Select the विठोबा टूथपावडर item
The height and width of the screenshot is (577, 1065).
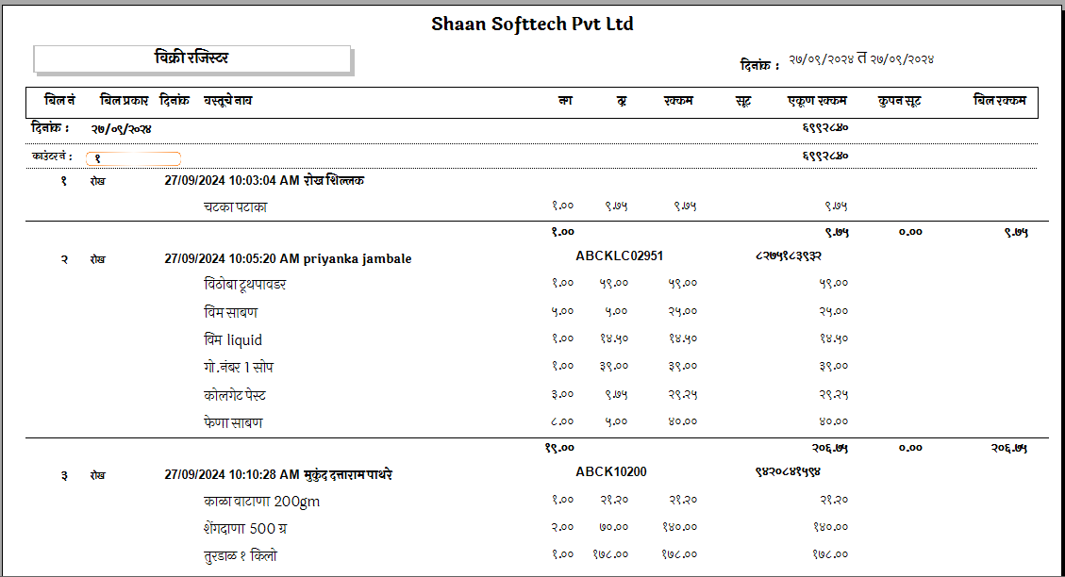[x=244, y=284]
